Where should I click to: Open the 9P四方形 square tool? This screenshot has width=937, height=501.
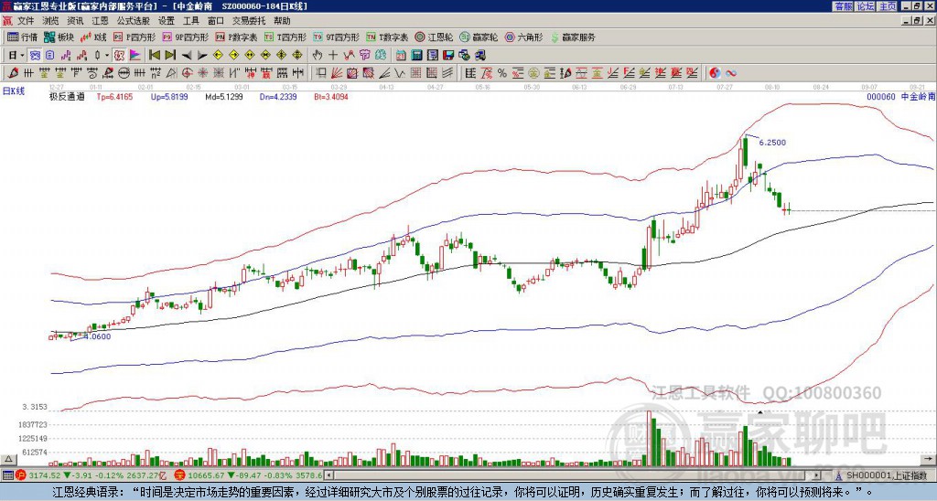[x=185, y=37]
